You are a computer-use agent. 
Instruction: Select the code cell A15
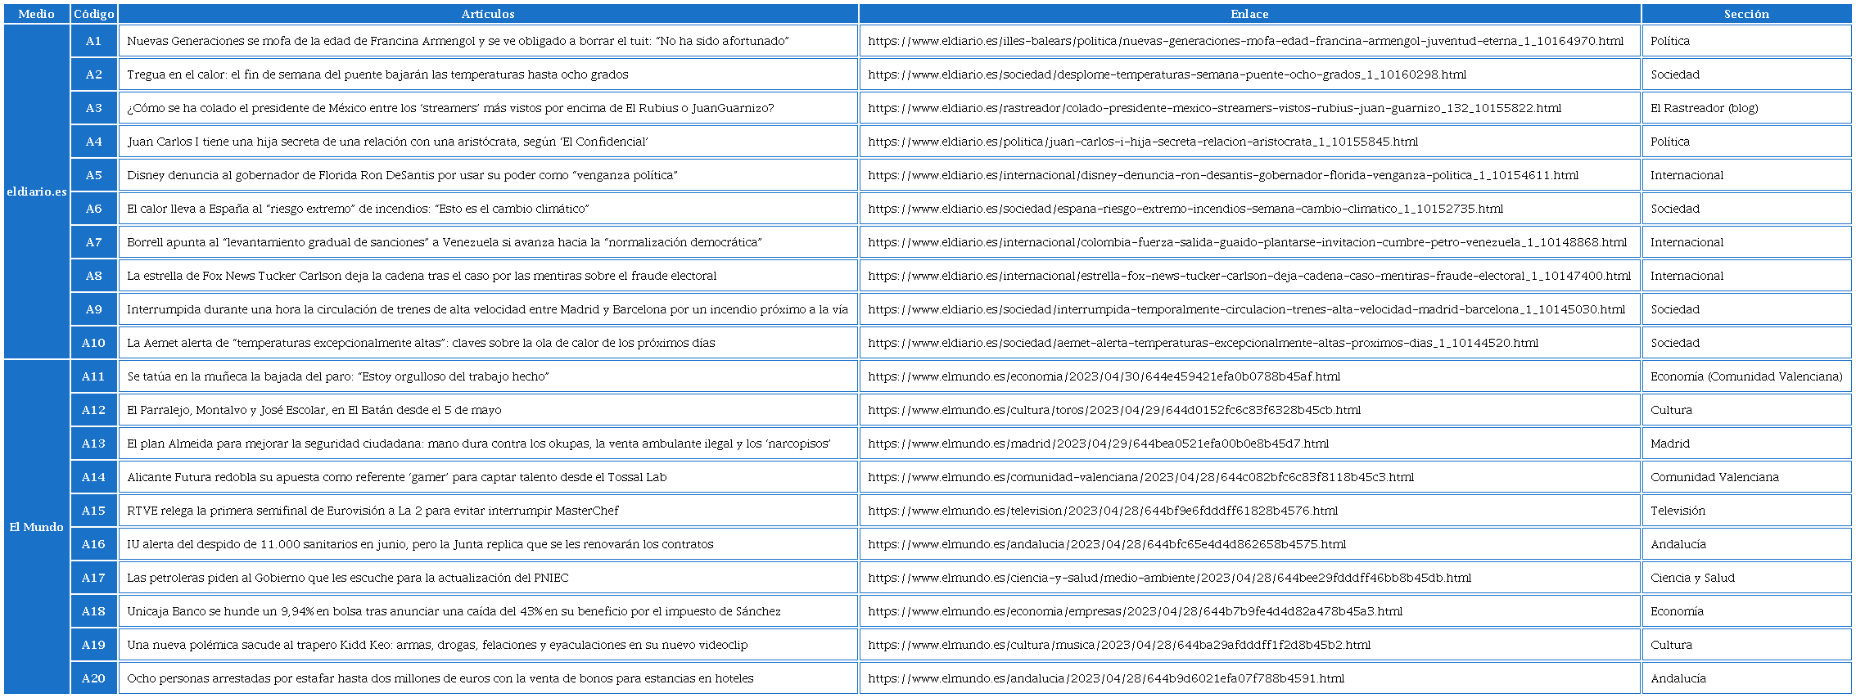(94, 511)
